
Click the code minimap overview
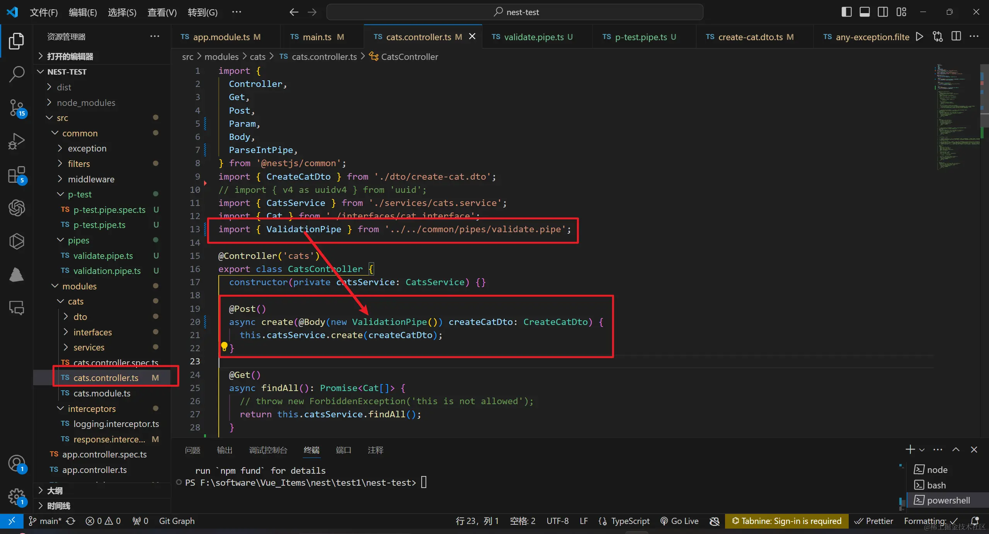955,116
